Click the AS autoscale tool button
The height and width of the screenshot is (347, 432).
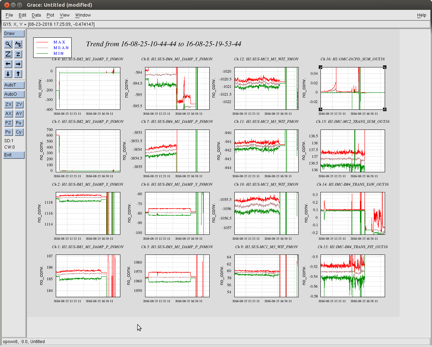click(18, 44)
